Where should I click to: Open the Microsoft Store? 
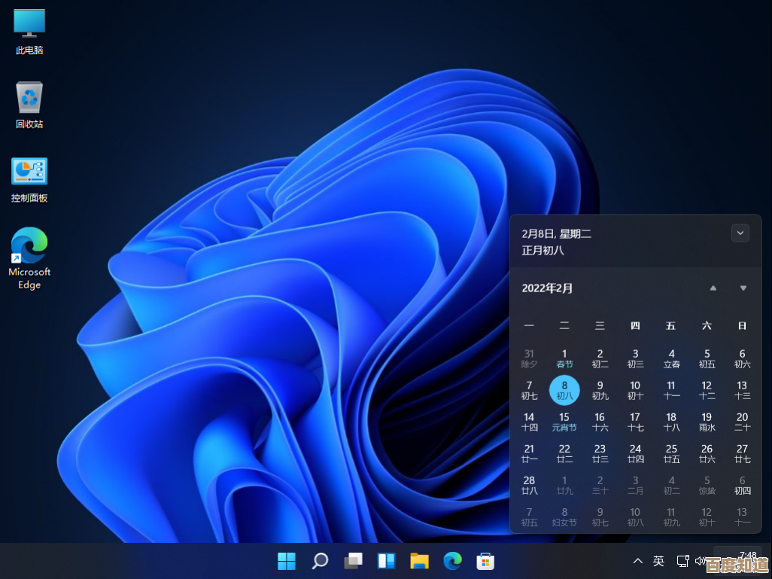click(485, 561)
